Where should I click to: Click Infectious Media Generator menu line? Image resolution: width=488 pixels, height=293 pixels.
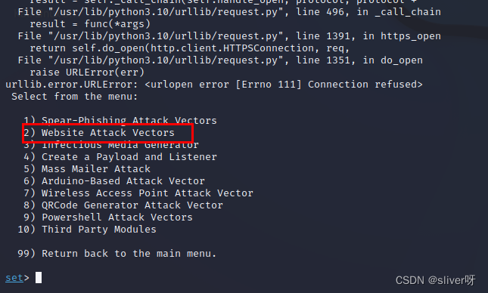pos(111,145)
